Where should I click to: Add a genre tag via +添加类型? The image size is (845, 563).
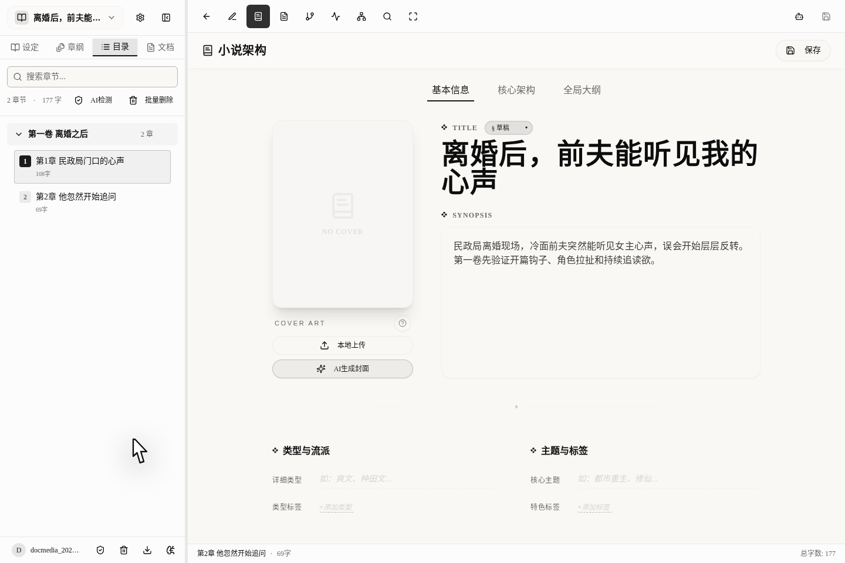[336, 507]
